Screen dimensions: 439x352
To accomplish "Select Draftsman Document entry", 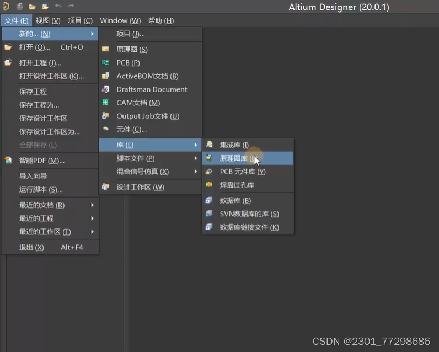I will point(151,89).
